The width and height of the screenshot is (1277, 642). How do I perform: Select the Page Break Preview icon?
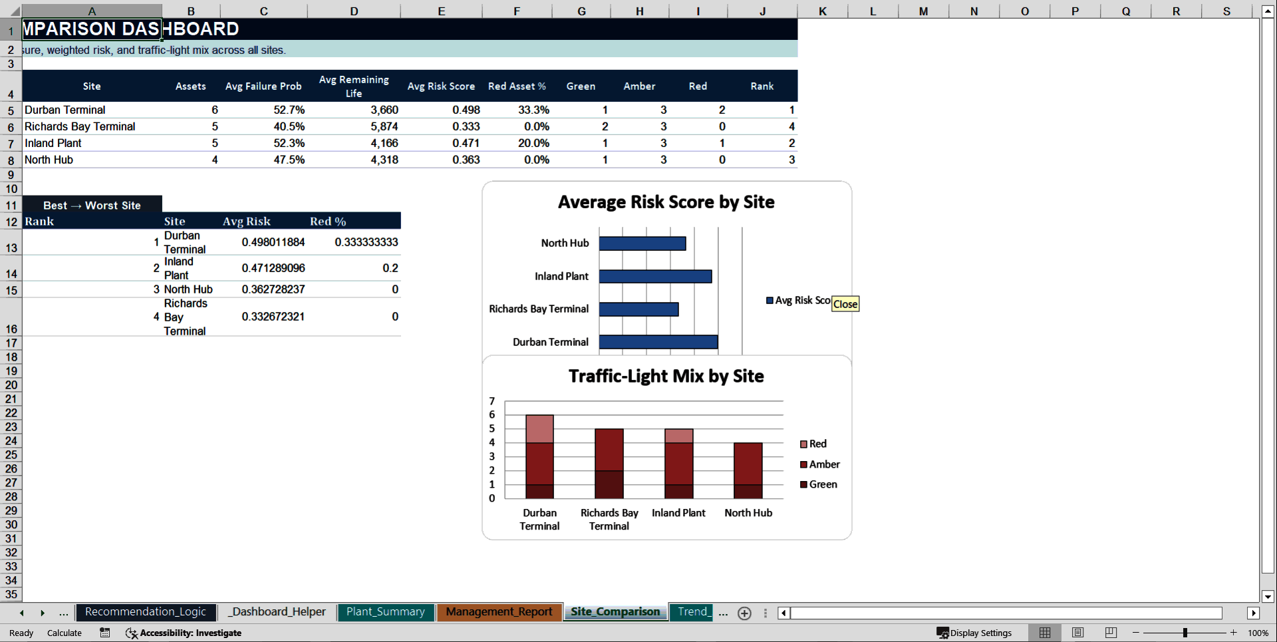tap(1109, 633)
